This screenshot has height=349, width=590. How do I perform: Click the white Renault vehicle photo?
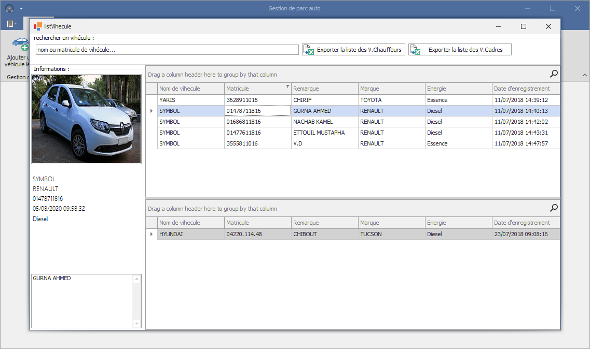(87, 119)
